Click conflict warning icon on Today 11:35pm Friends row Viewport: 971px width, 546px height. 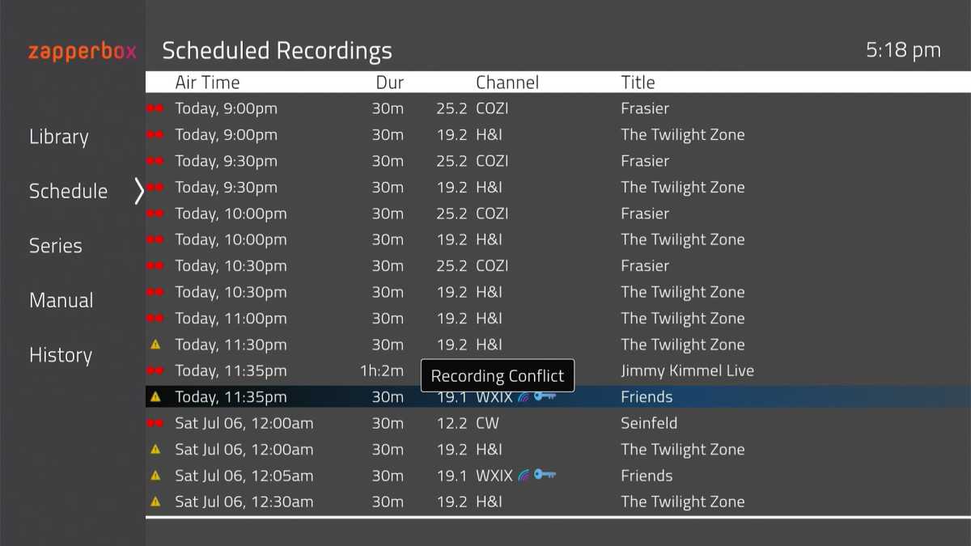[x=155, y=396]
